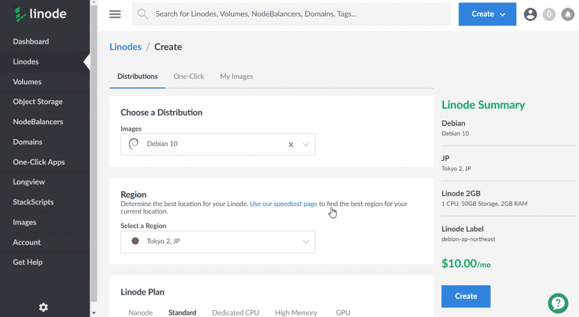Click the sidebar scrollbar down arrow
579x317 pixels.
pyautogui.click(x=93, y=313)
